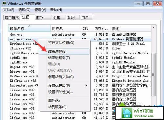Click the Task Manager title bar icon
The image size is (164, 120).
pos(4,3)
